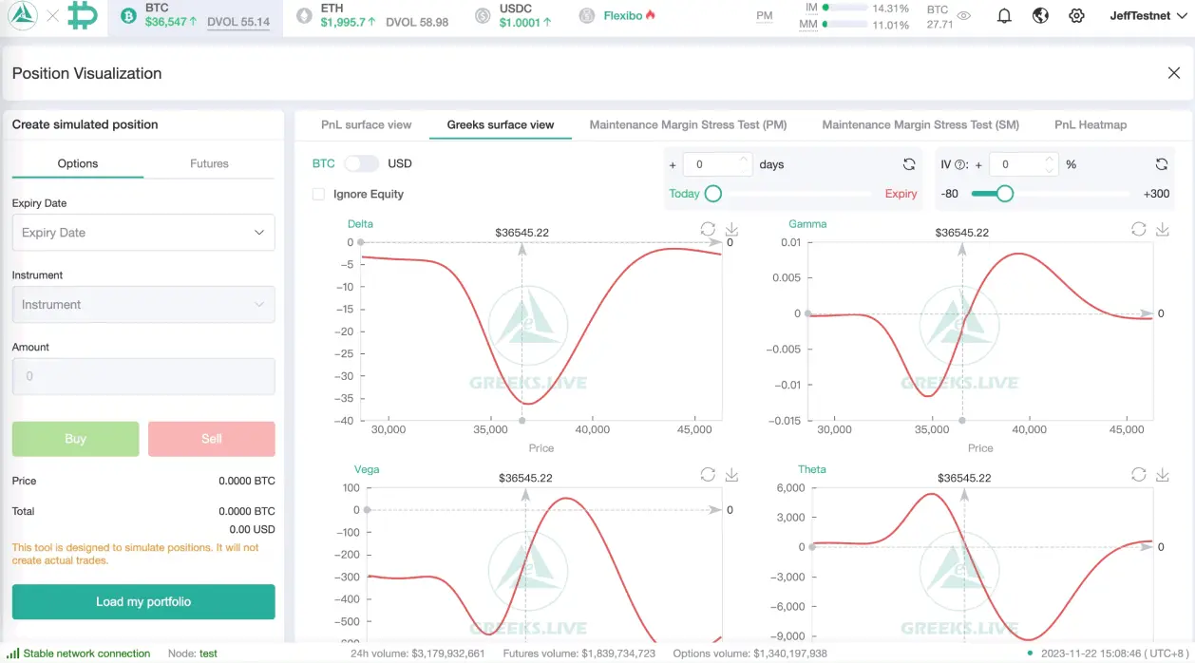The image size is (1195, 663).
Task: Reset the days offset with the refresh icon
Action: [909, 163]
